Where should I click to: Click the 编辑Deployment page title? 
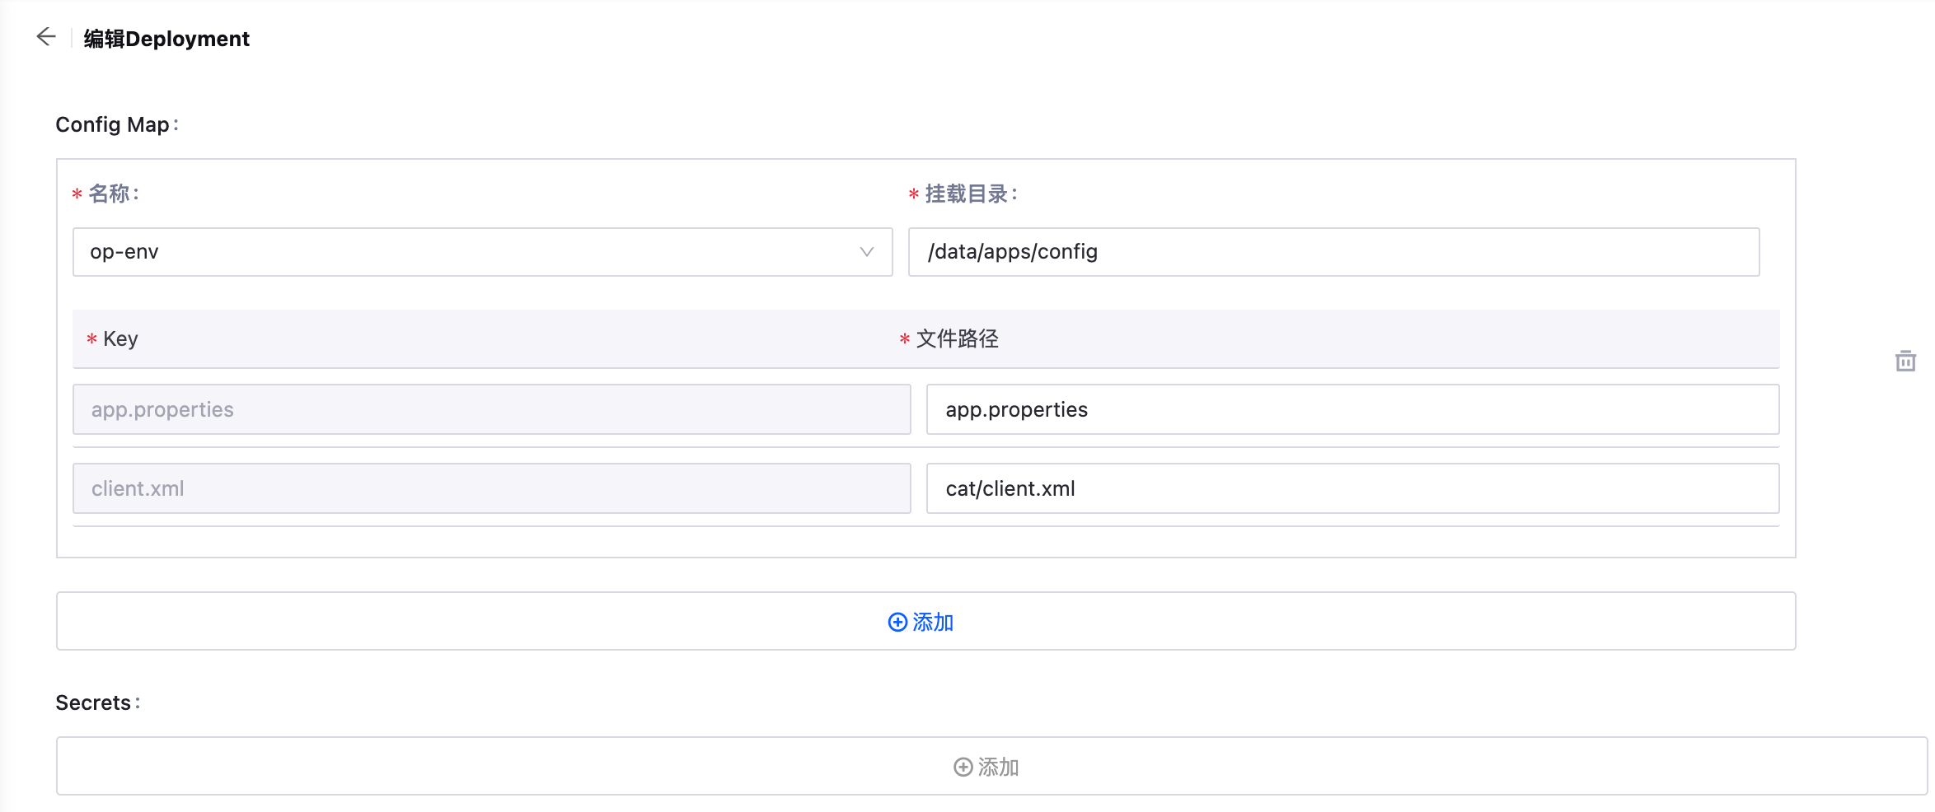click(166, 39)
